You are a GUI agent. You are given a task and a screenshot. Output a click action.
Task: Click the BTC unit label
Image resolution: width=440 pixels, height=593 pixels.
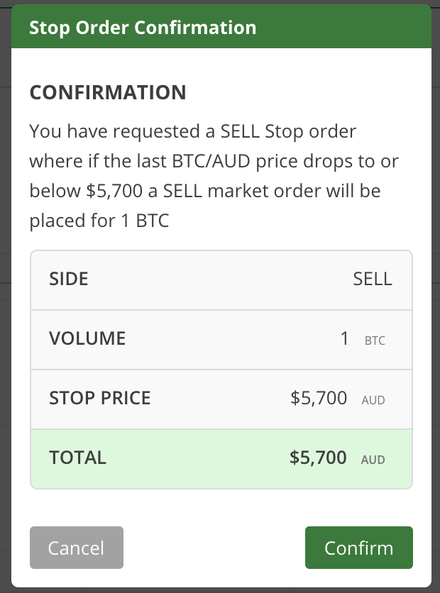pyautogui.click(x=375, y=340)
